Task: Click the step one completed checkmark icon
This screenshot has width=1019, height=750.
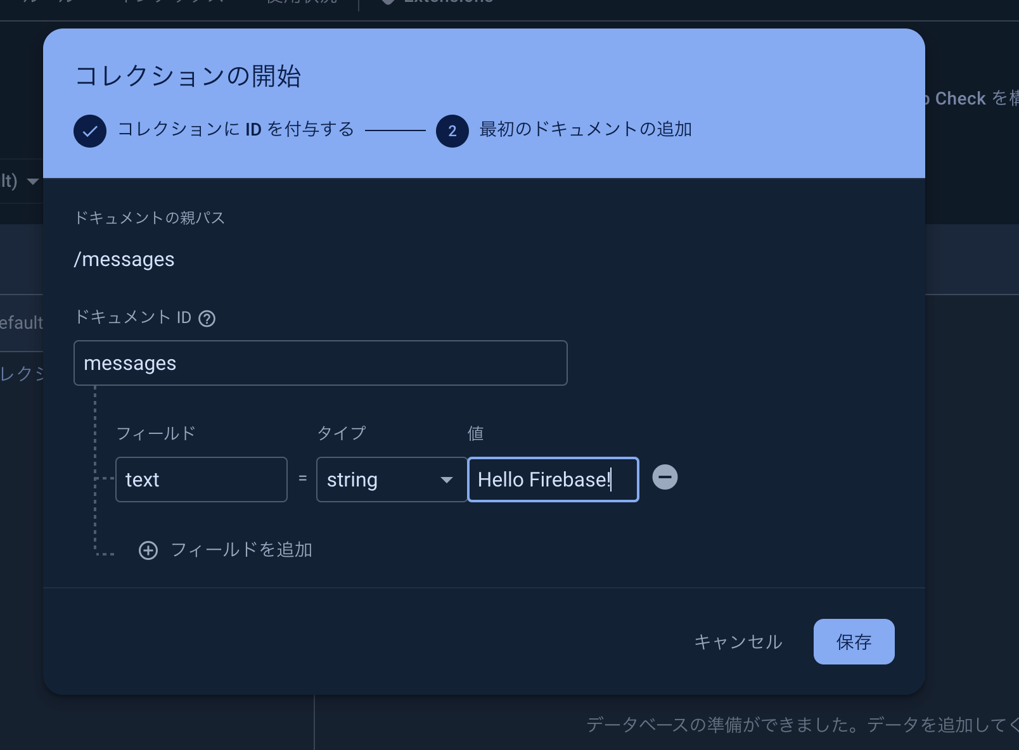Action: 89,130
